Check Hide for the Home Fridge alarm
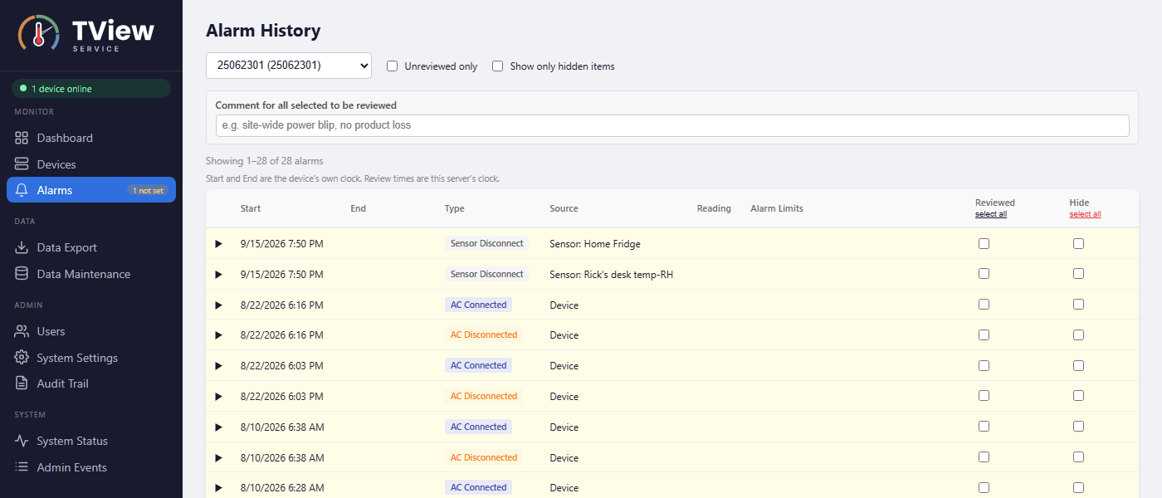This screenshot has height=498, width=1162. 1078,244
